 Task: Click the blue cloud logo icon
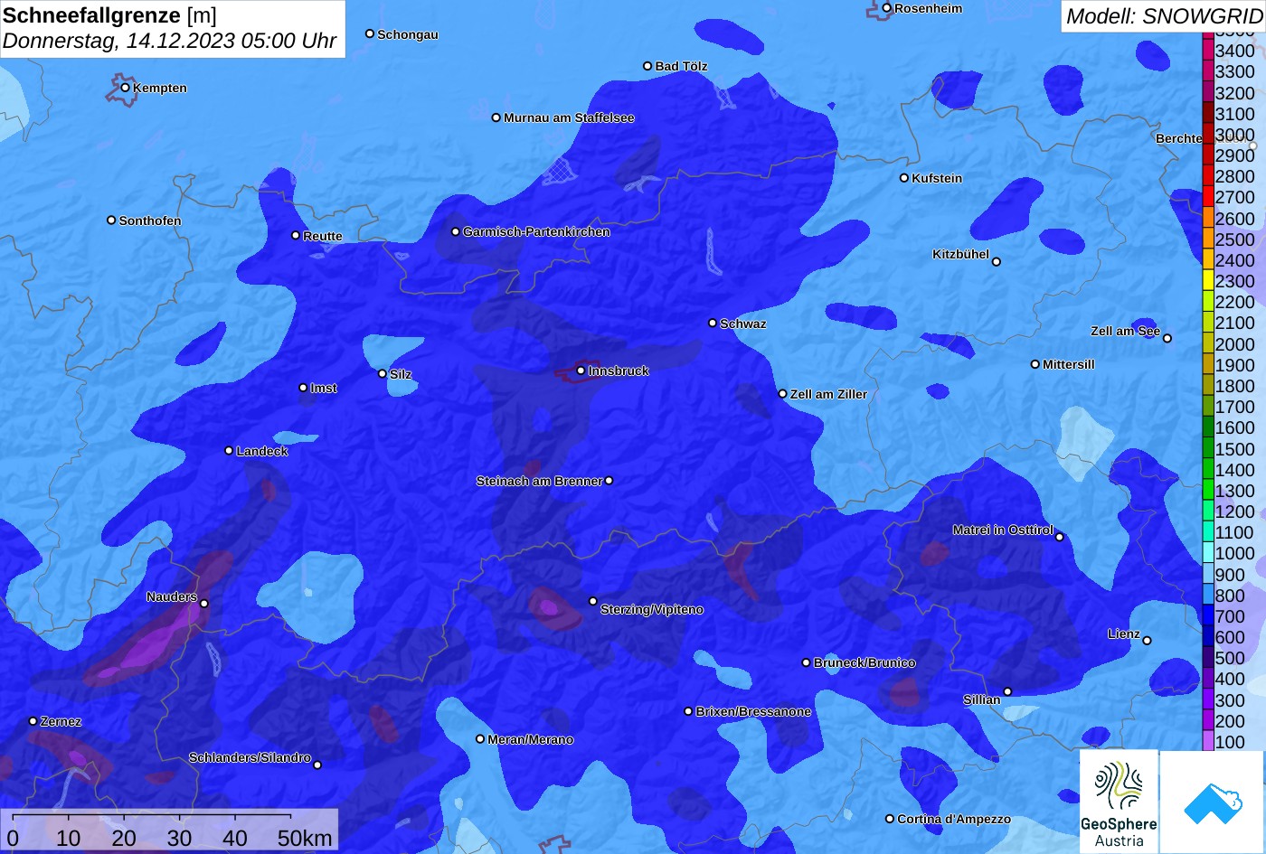point(1213,802)
